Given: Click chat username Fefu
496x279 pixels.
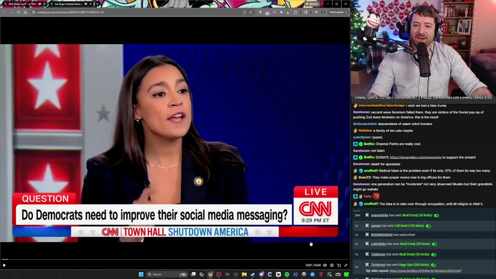Looking at the screenshot, I should click(368, 196).
